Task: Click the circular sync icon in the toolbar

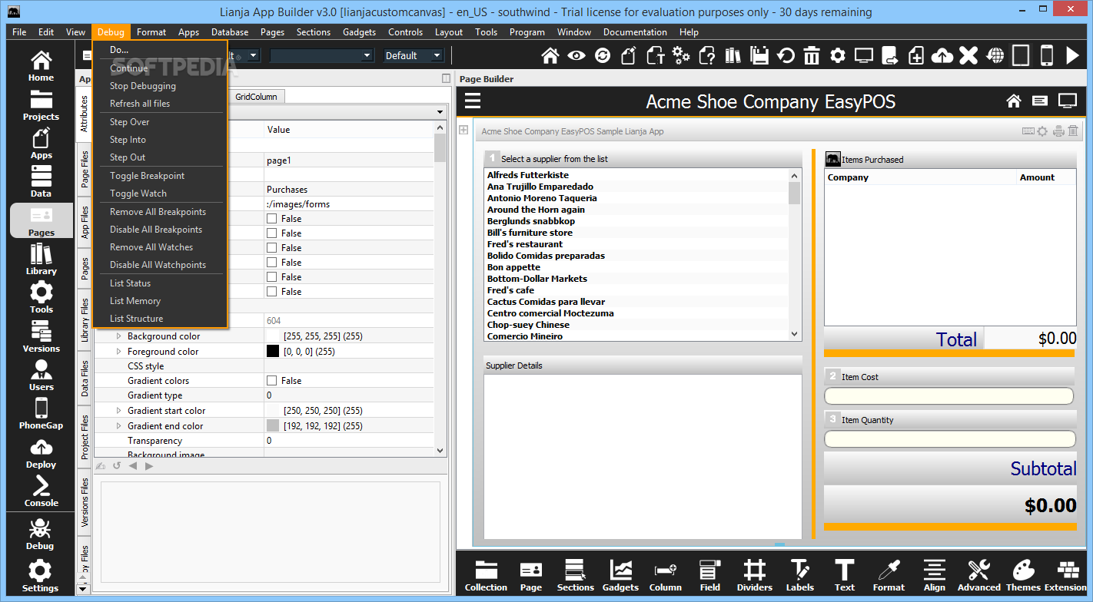Action: pos(603,55)
